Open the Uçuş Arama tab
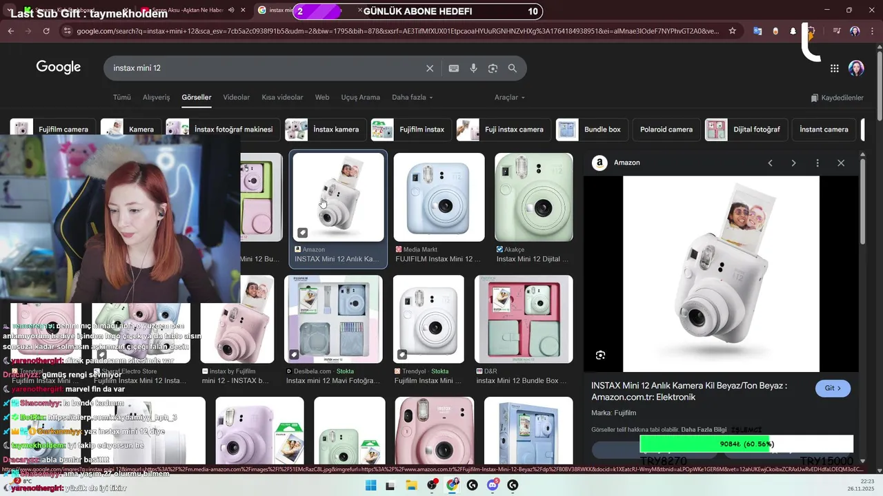The image size is (883, 496). 361,97
